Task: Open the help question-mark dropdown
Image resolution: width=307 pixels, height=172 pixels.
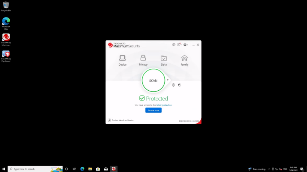Action: 179,45
